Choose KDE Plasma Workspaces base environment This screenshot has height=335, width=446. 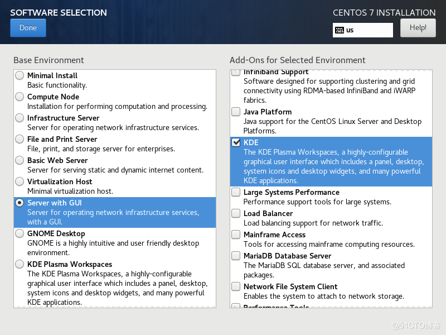(x=20, y=264)
